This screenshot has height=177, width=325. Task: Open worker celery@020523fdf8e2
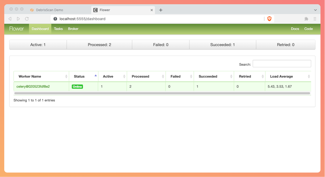click(x=33, y=86)
